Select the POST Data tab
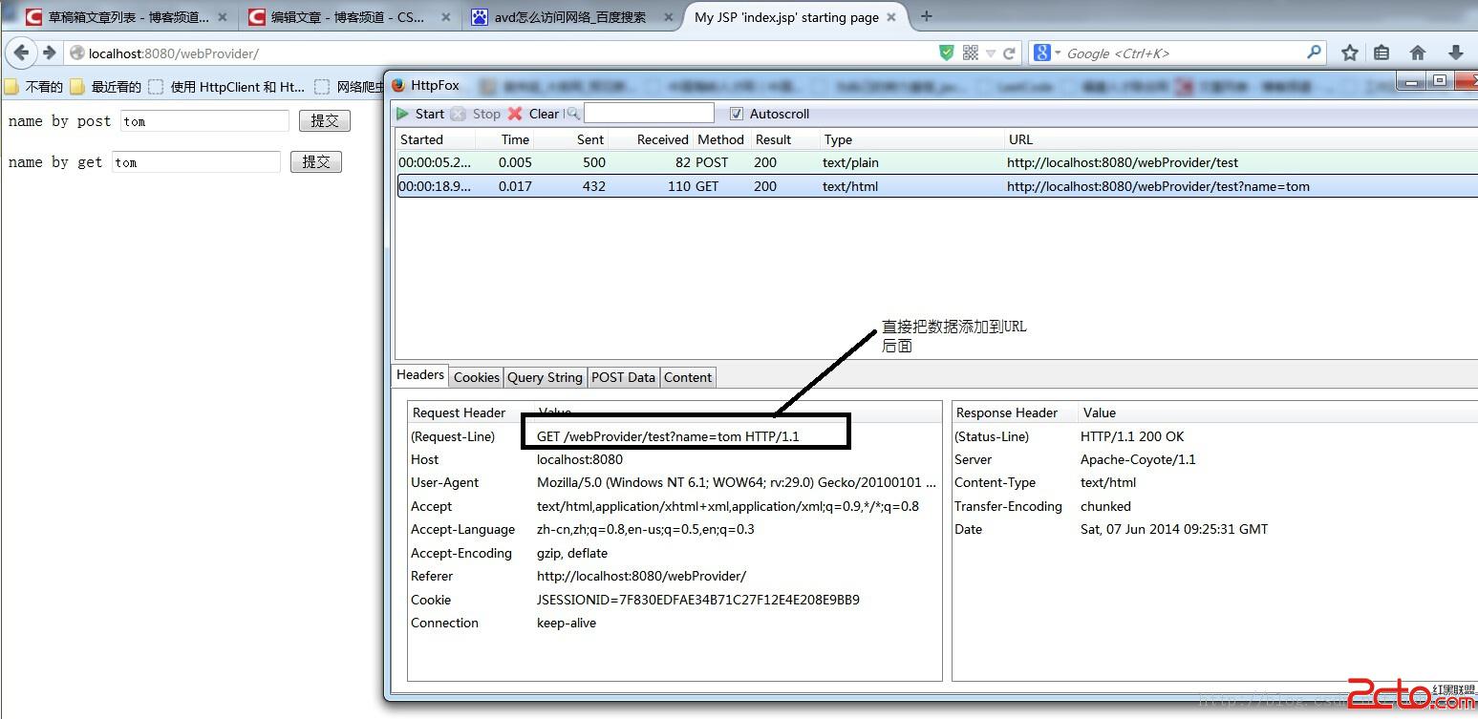The width and height of the screenshot is (1478, 719). [623, 377]
